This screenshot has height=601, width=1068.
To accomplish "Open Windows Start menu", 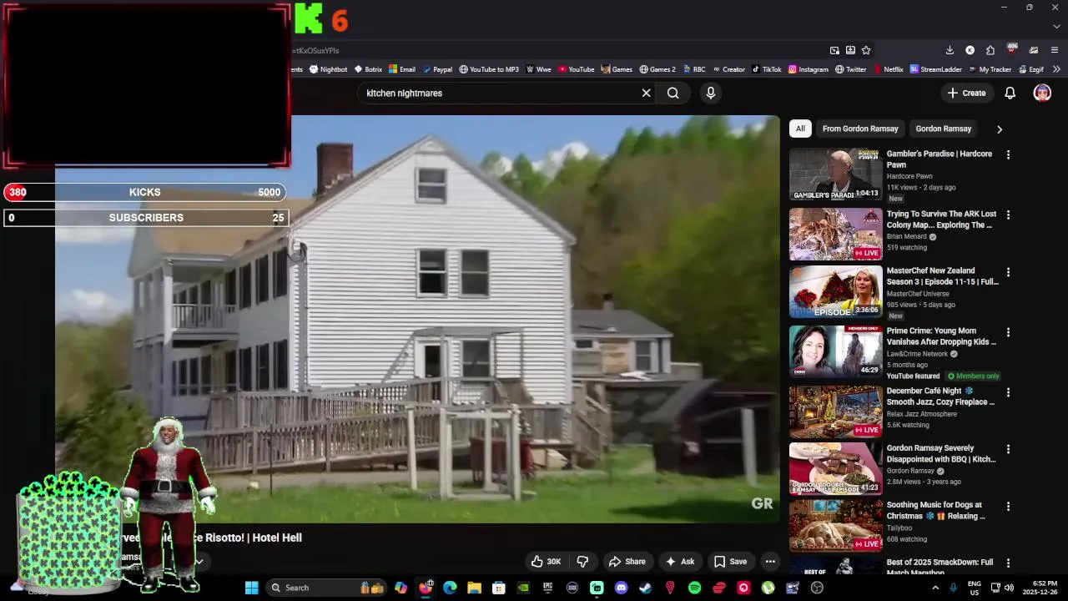I will 251,588.
